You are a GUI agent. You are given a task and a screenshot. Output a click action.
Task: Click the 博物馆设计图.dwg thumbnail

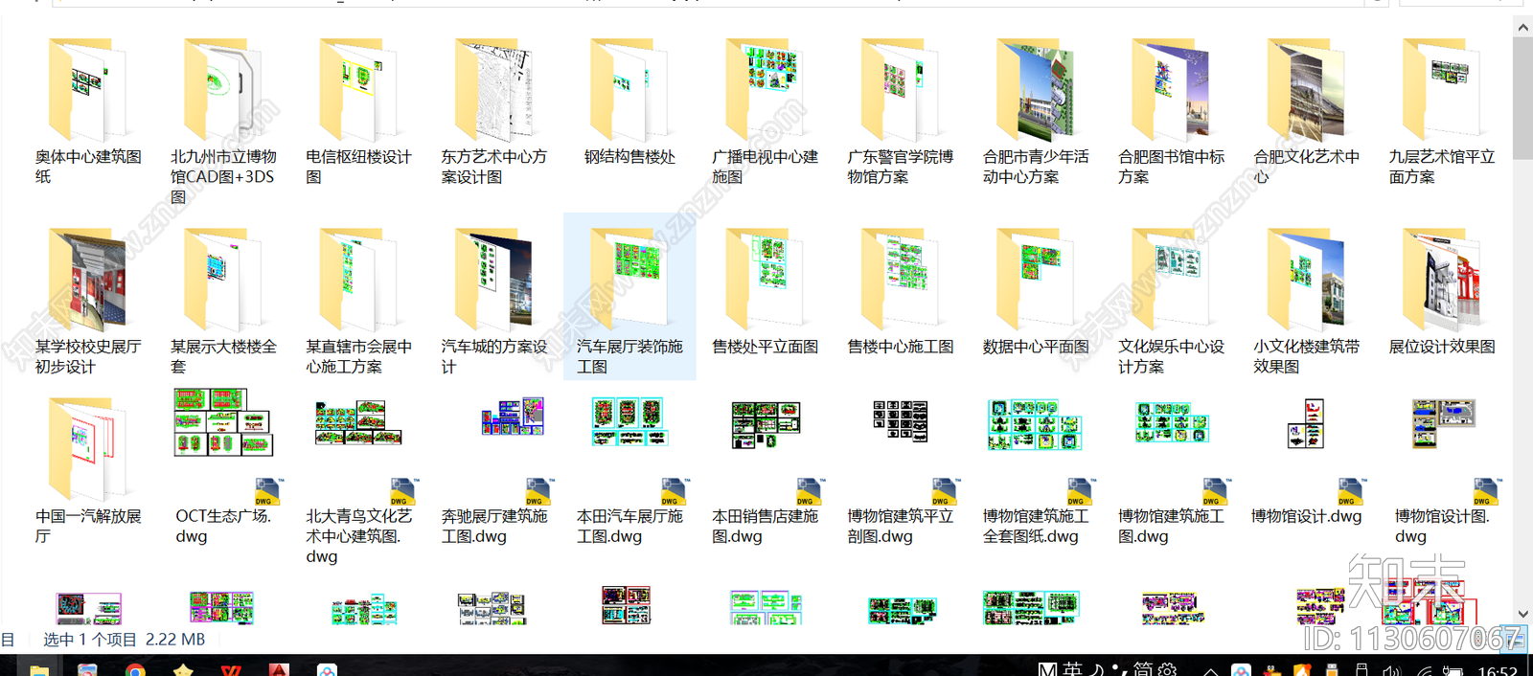coord(1442,423)
